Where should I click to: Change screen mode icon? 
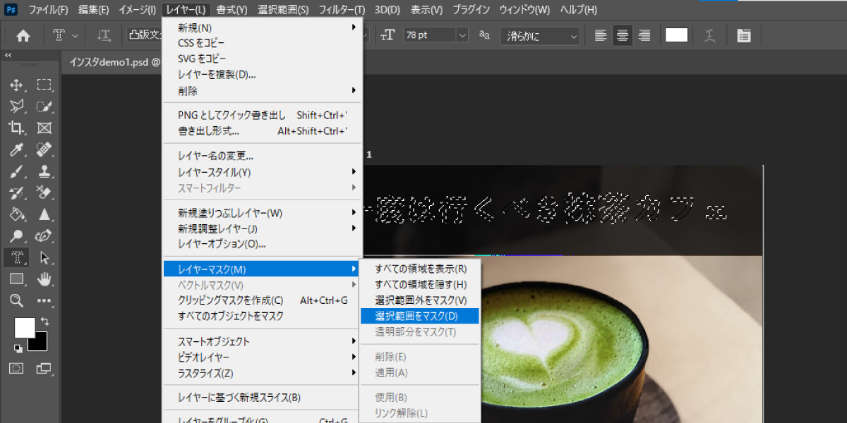coord(44,368)
